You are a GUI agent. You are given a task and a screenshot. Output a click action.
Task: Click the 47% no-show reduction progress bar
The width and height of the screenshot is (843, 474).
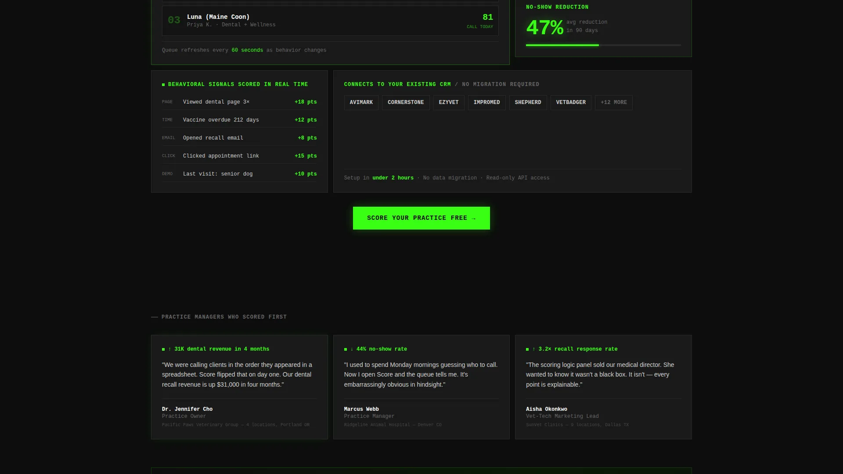coord(603,45)
